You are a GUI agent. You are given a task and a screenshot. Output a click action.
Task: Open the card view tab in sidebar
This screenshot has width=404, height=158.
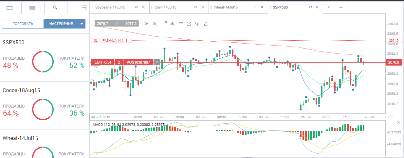[x=9, y=7]
